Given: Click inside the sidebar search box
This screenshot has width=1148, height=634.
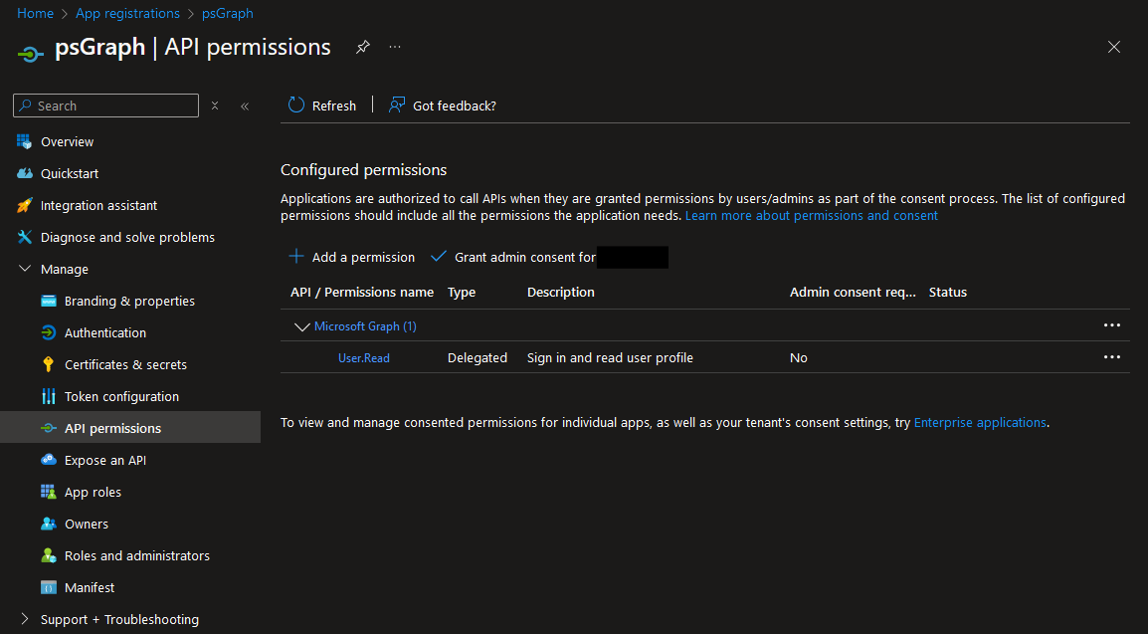Looking at the screenshot, I should [105, 105].
